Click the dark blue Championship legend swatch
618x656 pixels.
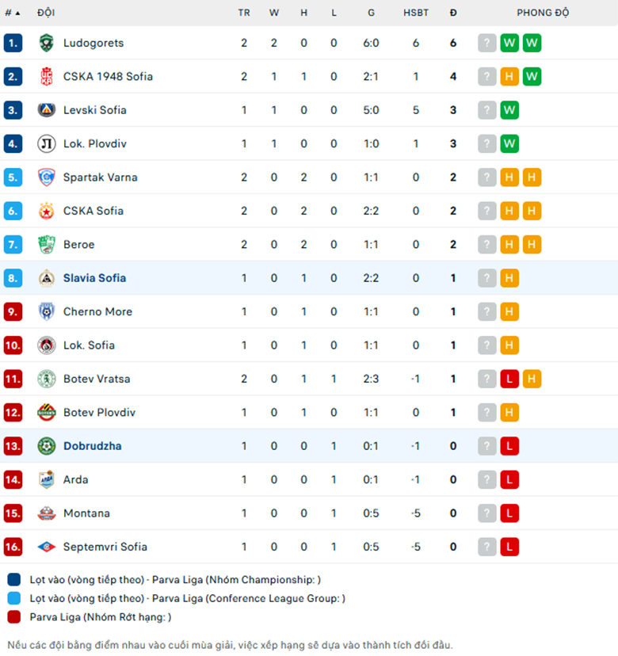(x=13, y=580)
